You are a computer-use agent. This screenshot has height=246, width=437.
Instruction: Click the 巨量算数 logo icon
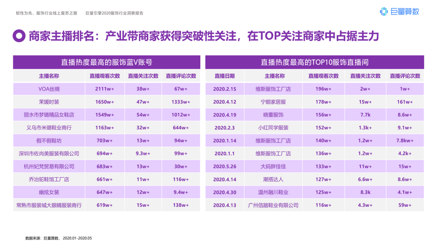click(384, 11)
